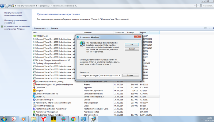Click the Browse... button
Screen dimensions: 214x122
(x=131, y=76)
